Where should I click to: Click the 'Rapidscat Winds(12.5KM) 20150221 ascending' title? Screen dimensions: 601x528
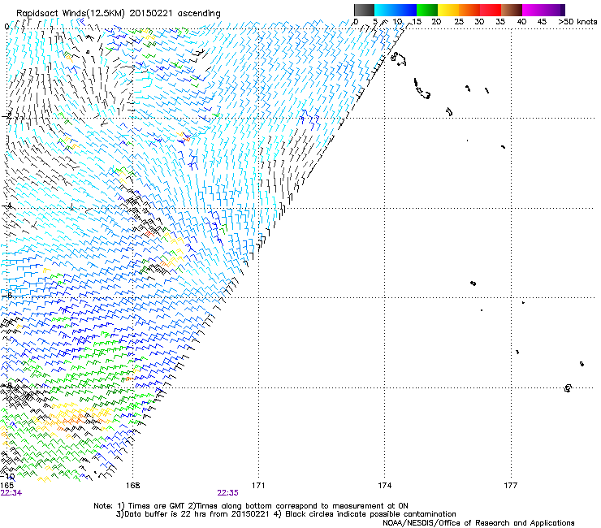tap(119, 14)
